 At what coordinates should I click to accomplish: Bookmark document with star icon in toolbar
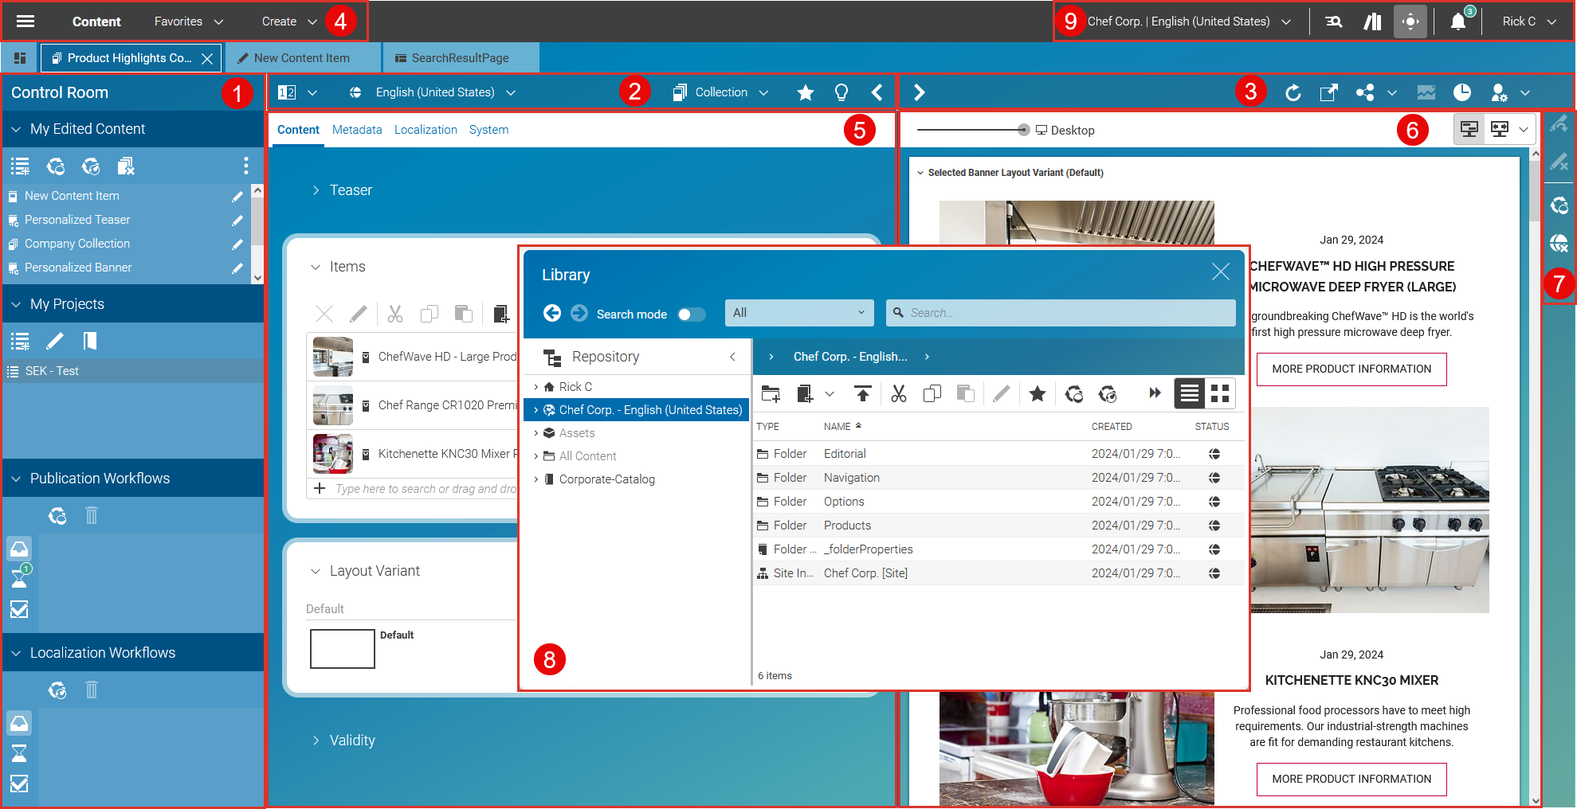pos(805,93)
